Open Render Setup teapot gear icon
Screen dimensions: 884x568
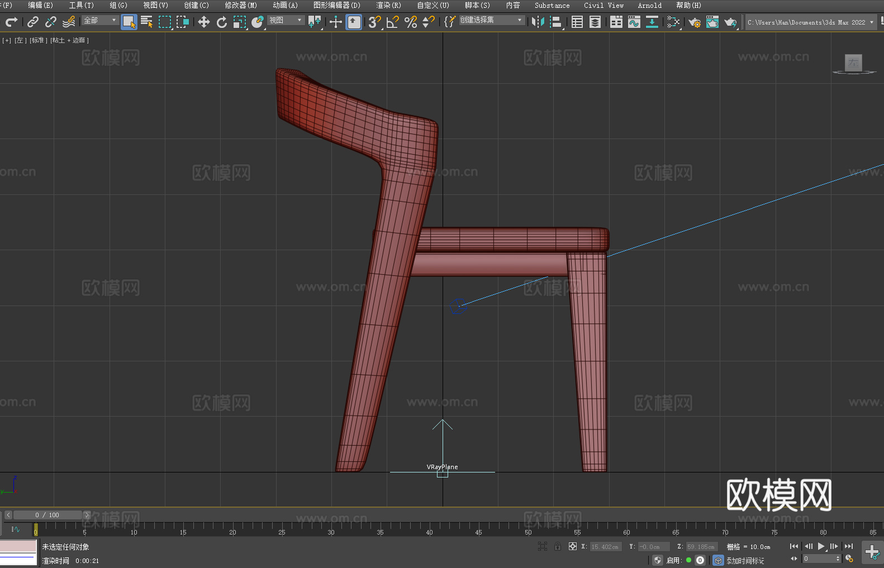point(695,22)
